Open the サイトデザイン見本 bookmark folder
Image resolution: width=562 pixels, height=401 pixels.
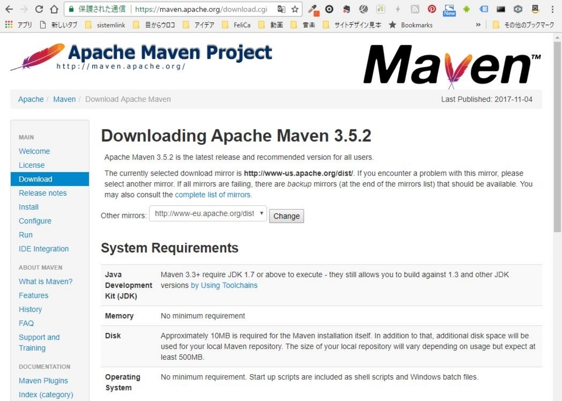352,25
